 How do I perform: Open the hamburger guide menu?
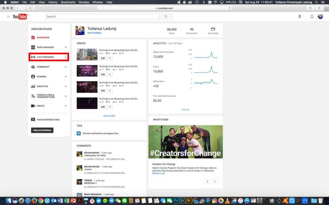[x=8, y=17]
